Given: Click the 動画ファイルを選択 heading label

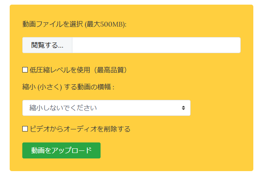Looking at the screenshot, I should (x=53, y=24).
